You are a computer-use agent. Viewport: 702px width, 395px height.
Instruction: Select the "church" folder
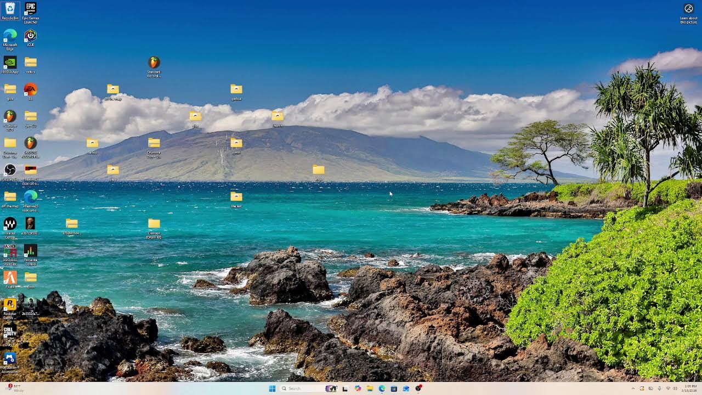tap(278, 119)
